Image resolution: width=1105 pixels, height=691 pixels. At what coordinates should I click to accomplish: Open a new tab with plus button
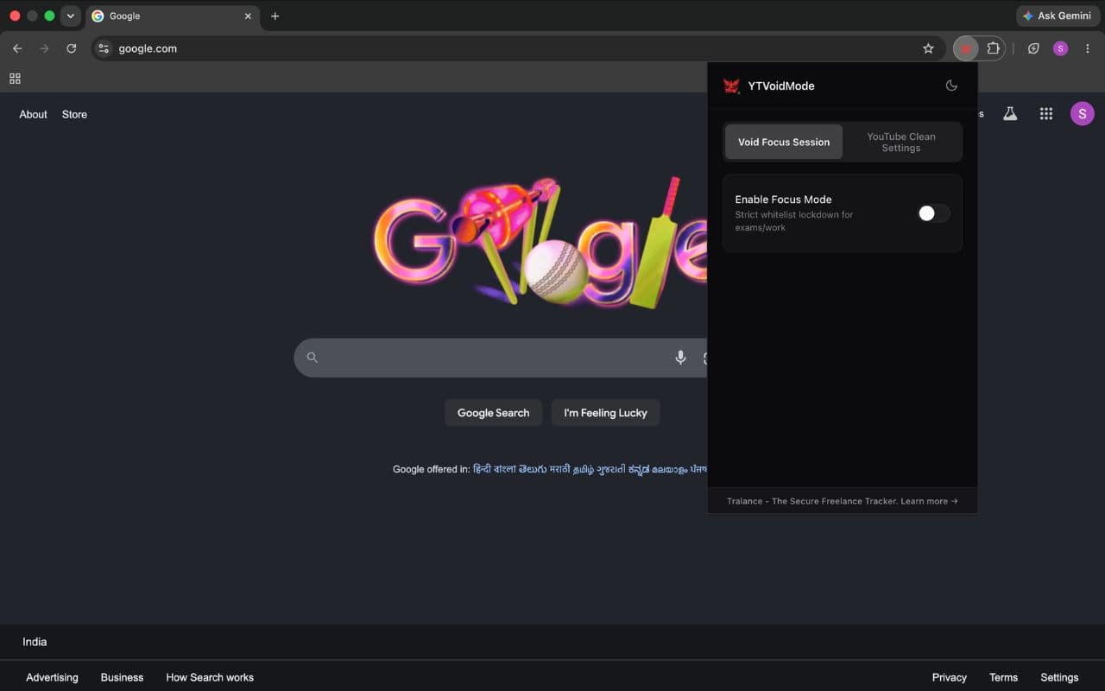[275, 16]
